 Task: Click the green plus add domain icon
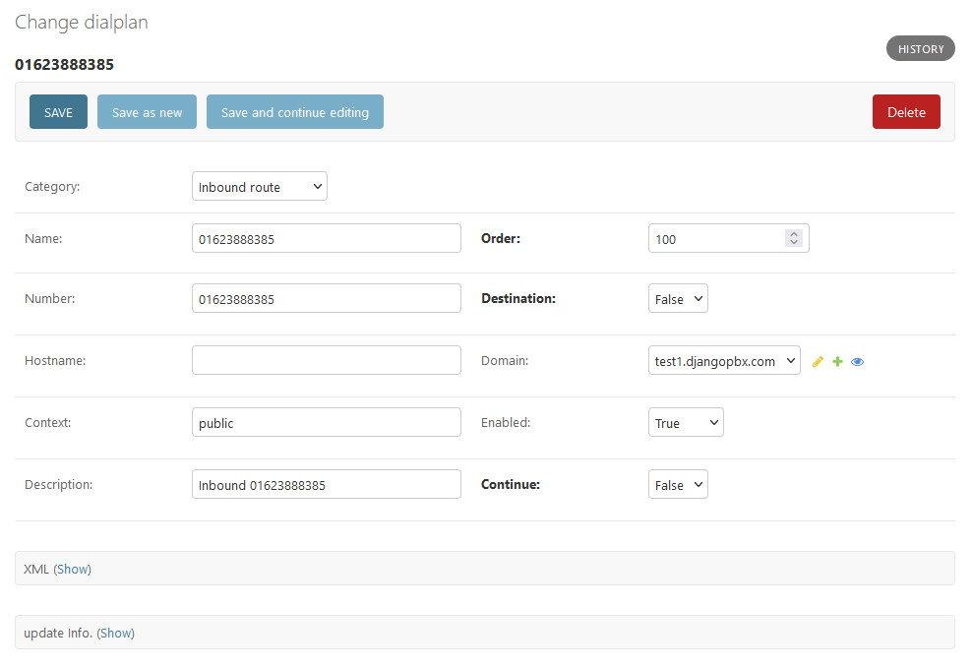pos(837,362)
